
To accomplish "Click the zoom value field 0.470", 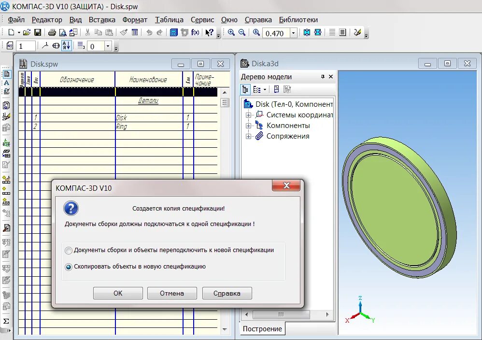I will pos(276,33).
